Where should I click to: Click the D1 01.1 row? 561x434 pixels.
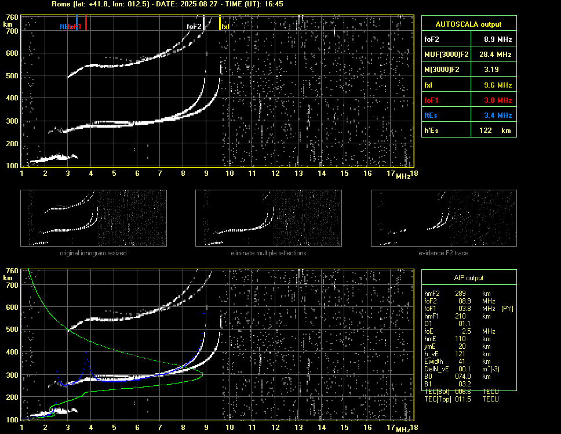(447, 323)
